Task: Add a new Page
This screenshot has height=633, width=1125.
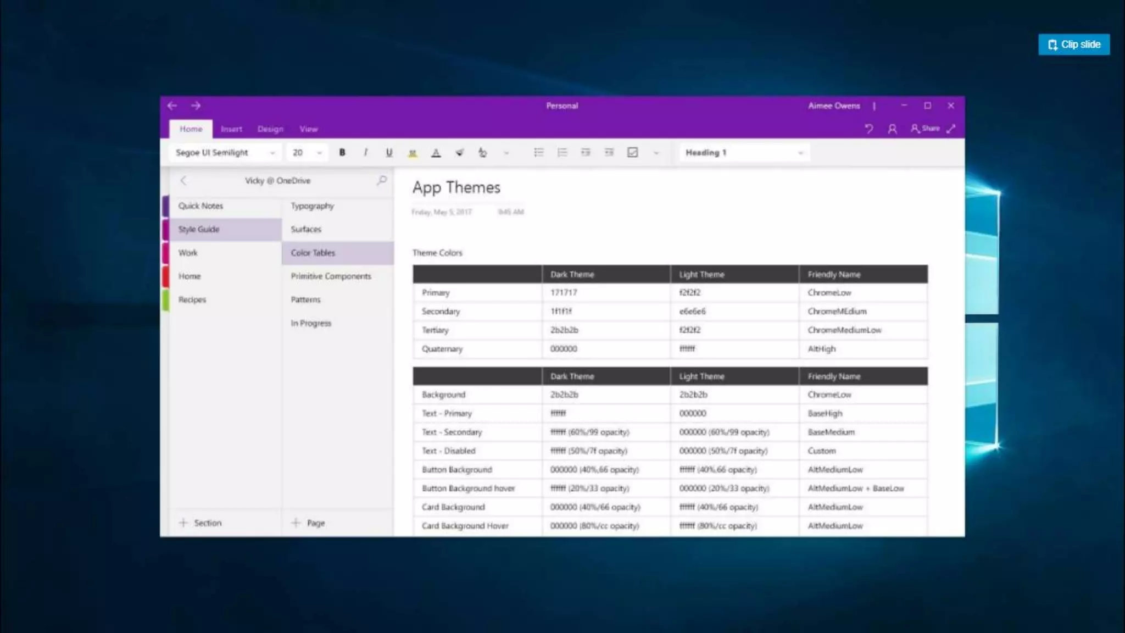Action: 308,523
